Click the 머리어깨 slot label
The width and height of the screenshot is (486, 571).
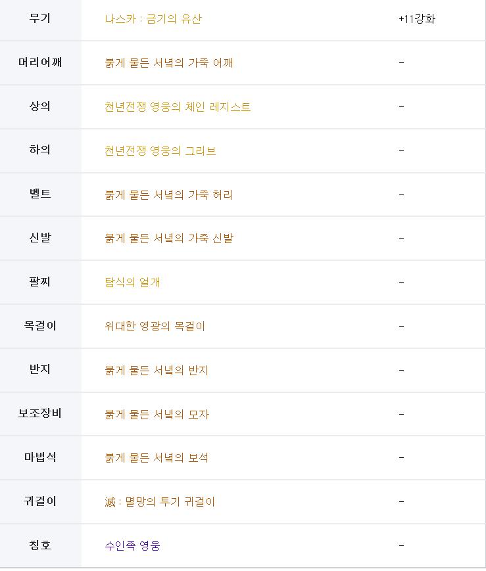40,62
